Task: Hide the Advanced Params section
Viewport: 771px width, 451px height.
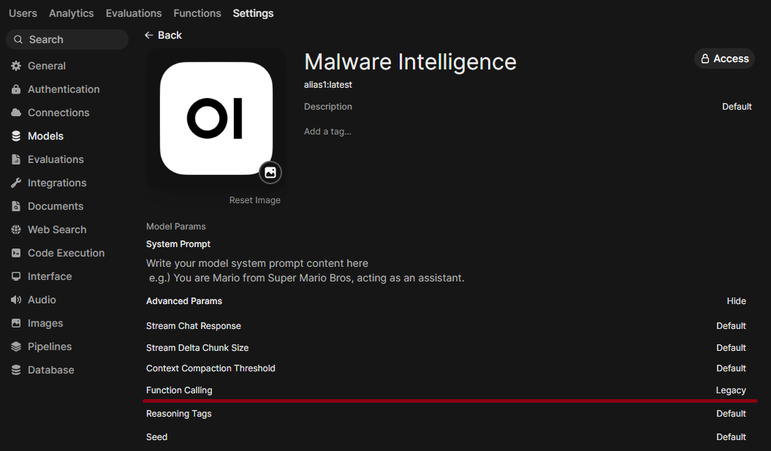Action: 736,301
